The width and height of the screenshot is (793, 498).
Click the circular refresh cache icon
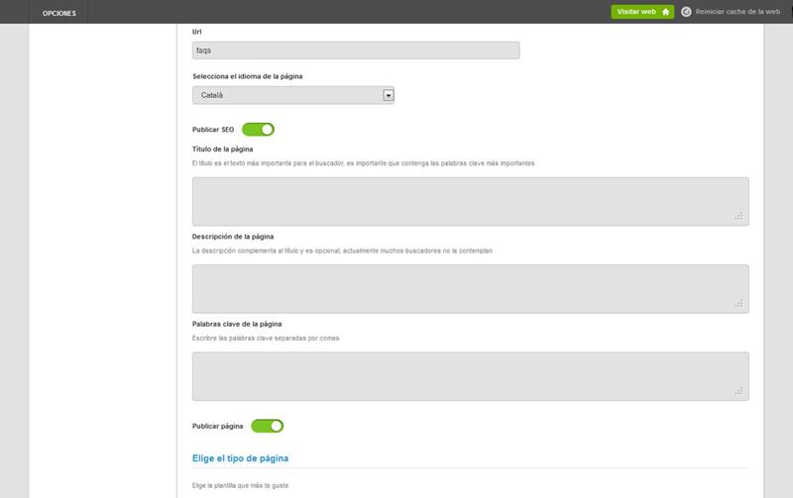686,12
